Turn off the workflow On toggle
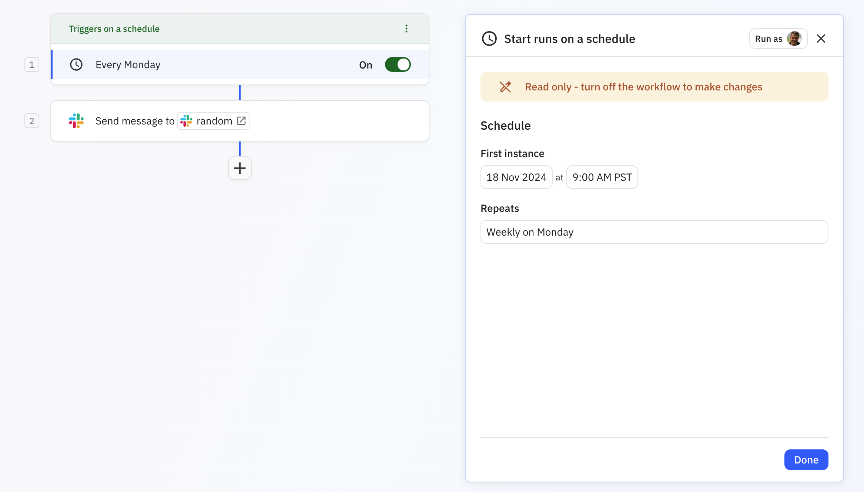 click(398, 64)
